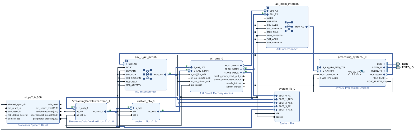Select the DDR external port symbol
Viewport: 414px width, 134px height.
(x=398, y=64)
